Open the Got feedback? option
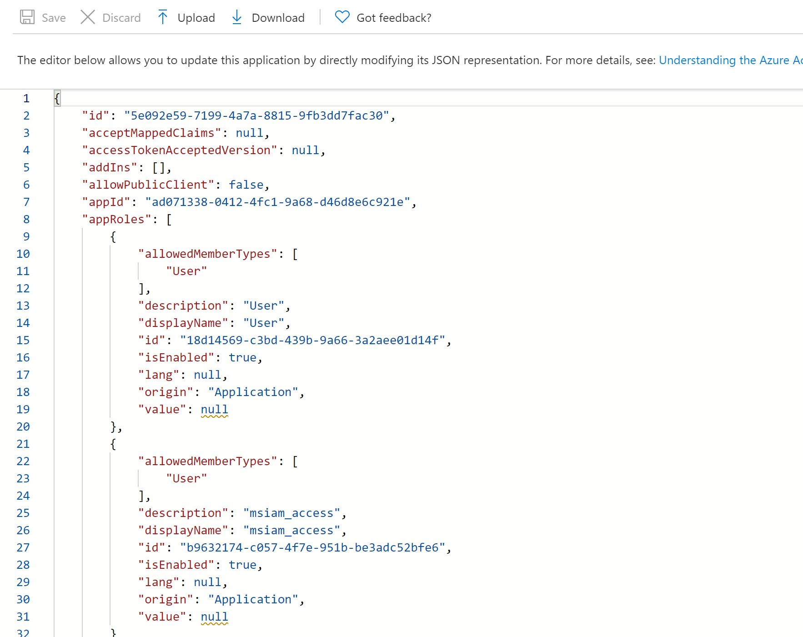The height and width of the screenshot is (637, 803). (x=394, y=18)
